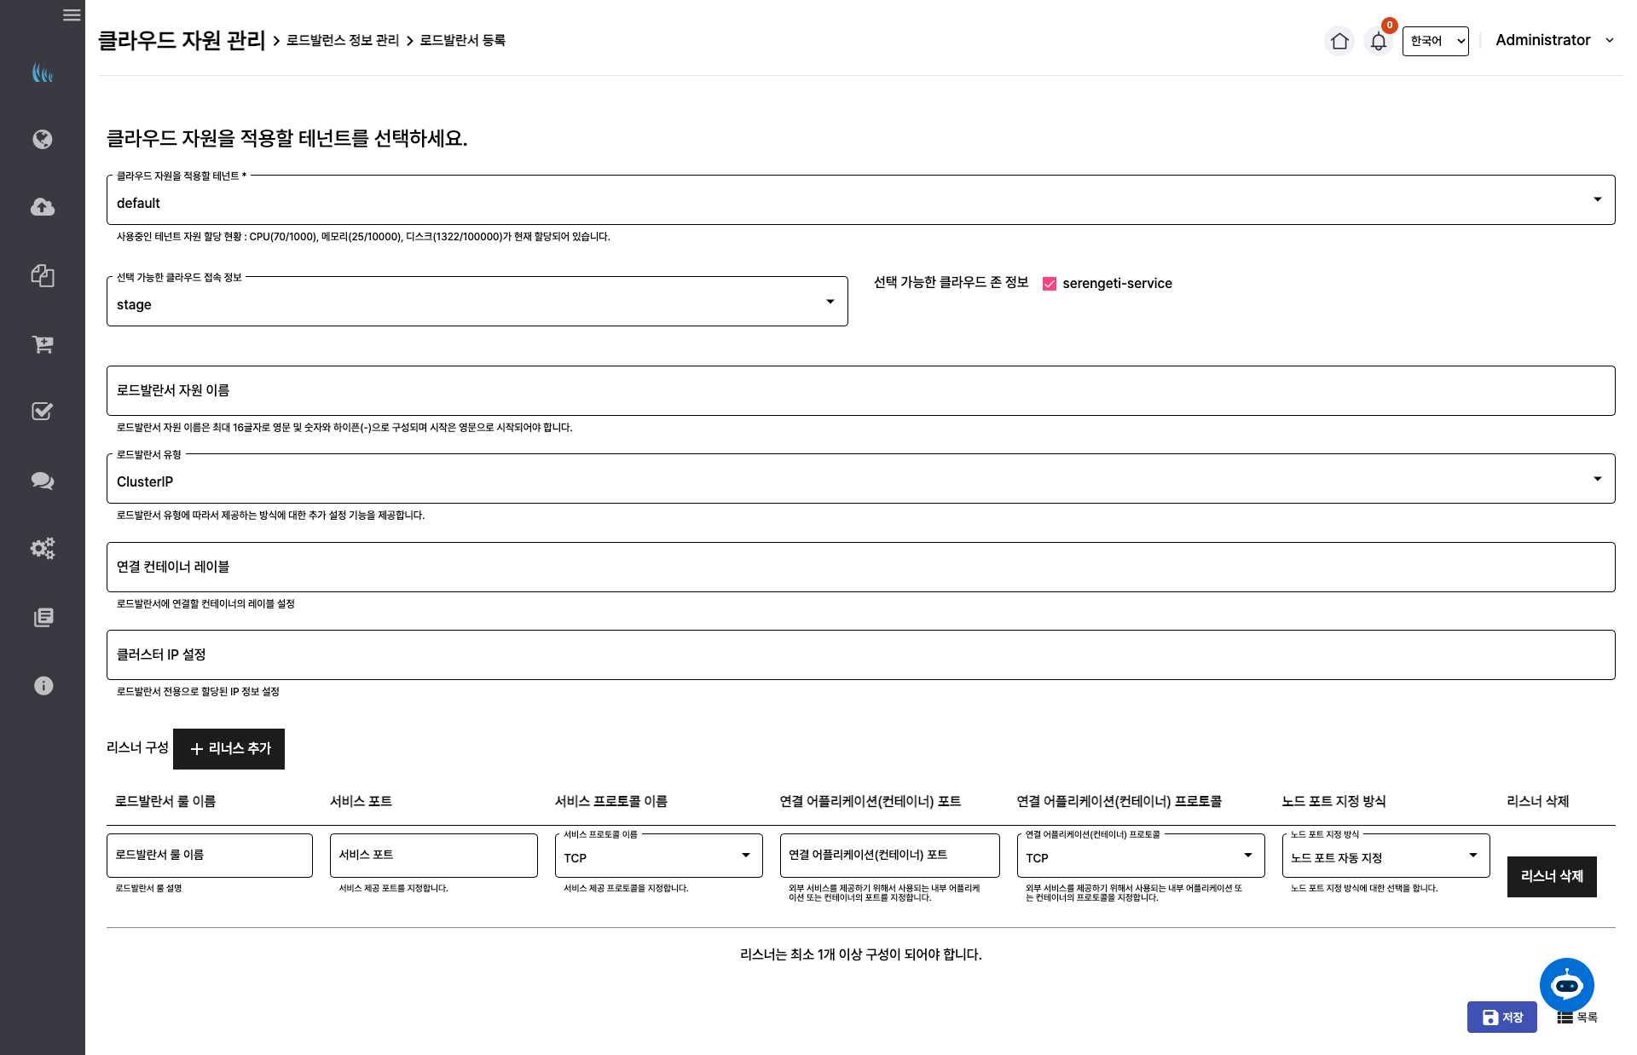Click the info circle sidebar icon
1637x1055 pixels.
coord(43,685)
